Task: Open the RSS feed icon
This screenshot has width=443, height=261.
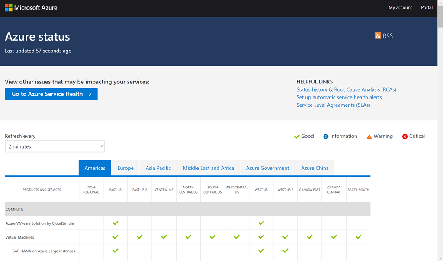Action: point(378,36)
